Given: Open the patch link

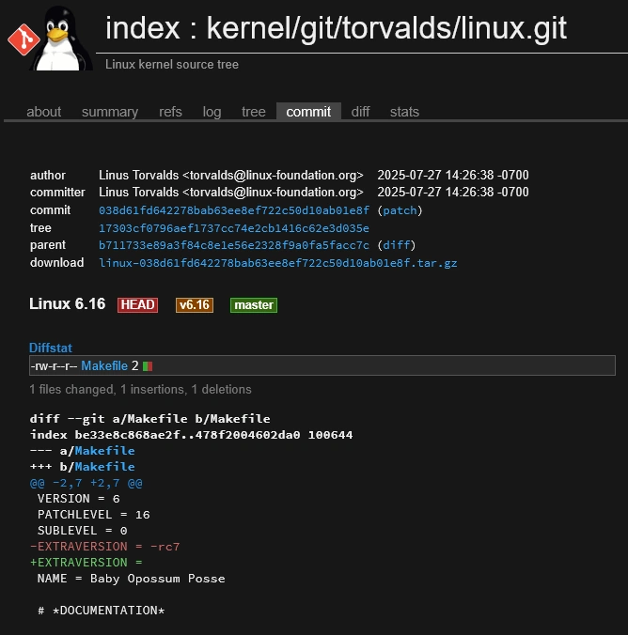Looking at the screenshot, I should [400, 210].
